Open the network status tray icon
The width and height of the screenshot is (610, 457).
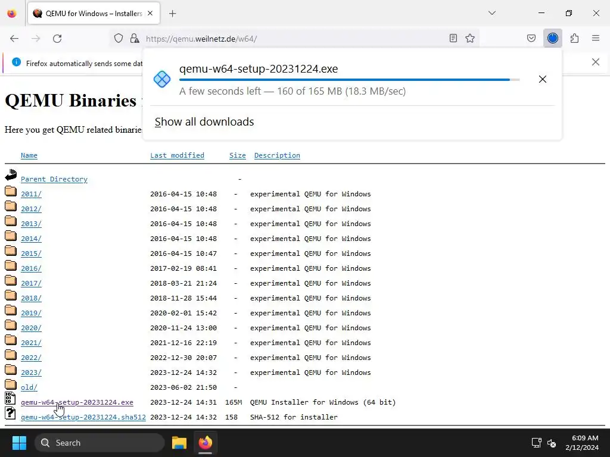pos(537,443)
